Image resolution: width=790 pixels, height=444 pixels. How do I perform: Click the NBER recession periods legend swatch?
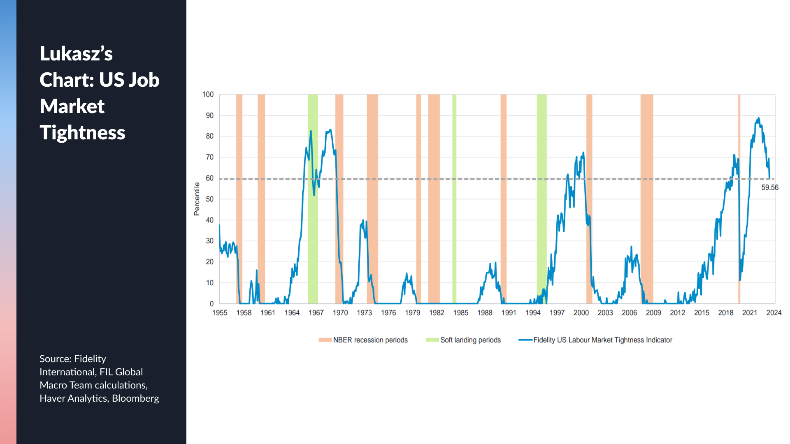(325, 340)
